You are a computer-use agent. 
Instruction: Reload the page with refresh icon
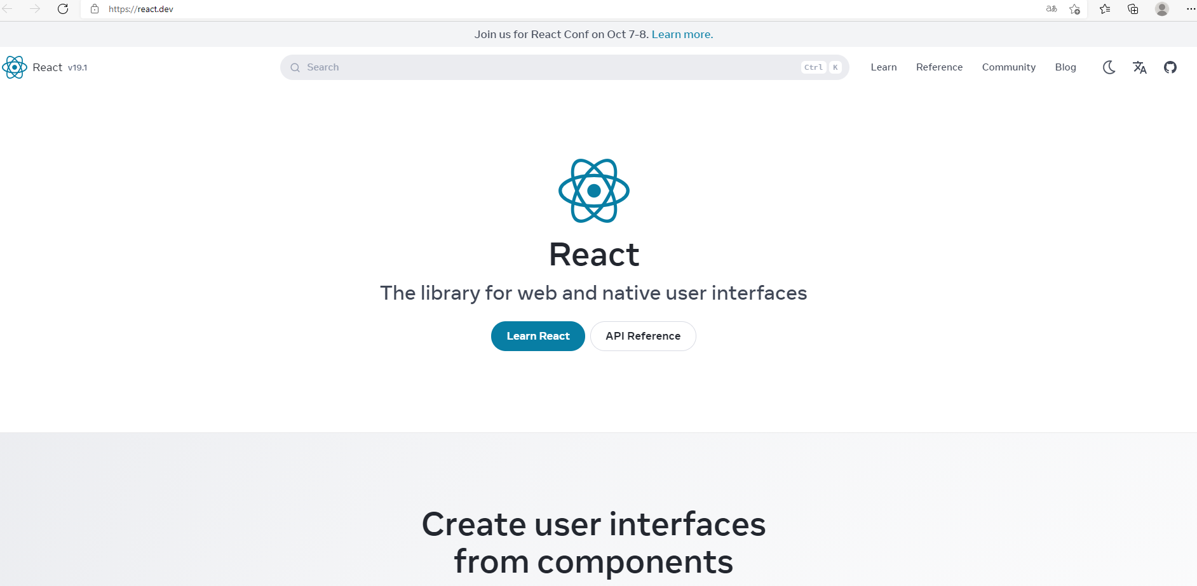[63, 9]
